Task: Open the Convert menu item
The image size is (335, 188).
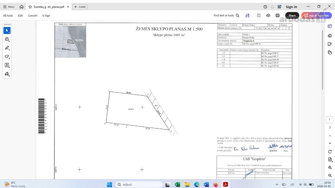Action: pos(33,16)
